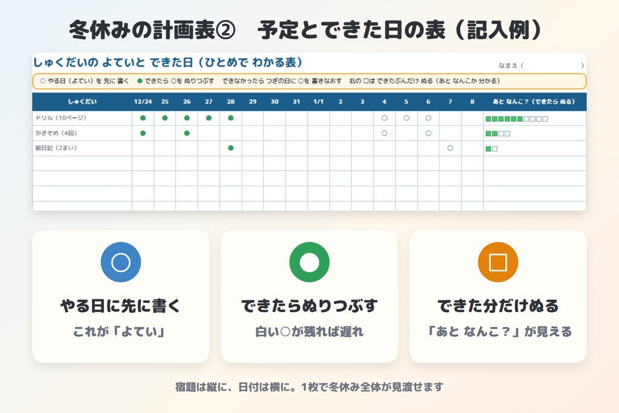Click the card subtitle これが「よてい」
619x413 pixels.
tap(119, 331)
